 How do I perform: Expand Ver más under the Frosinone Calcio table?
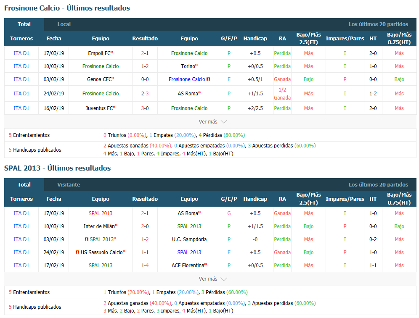(x=213, y=122)
